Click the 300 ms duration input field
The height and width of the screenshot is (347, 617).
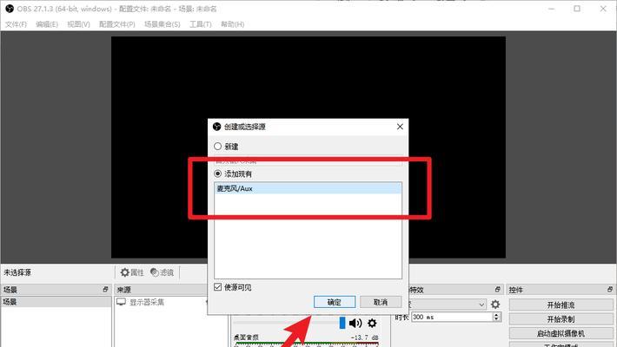(452, 317)
